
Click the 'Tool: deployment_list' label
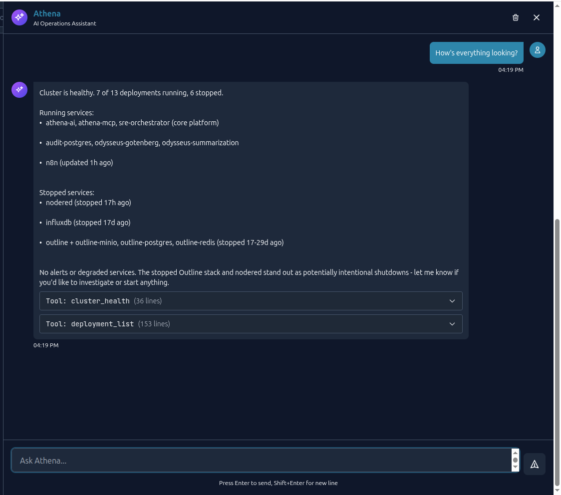coord(91,324)
